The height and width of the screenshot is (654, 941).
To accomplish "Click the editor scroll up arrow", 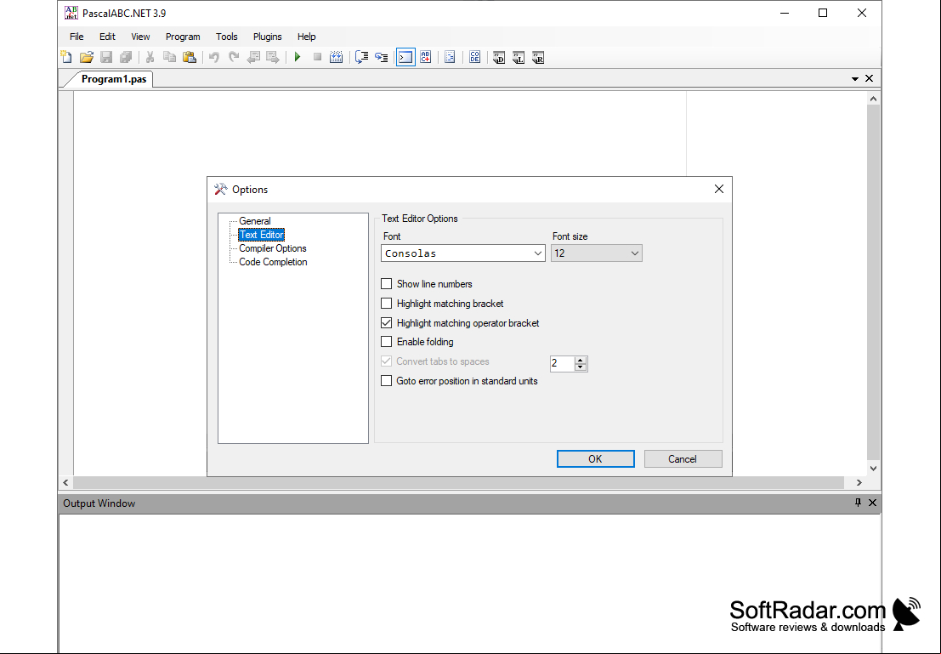I will 873,99.
